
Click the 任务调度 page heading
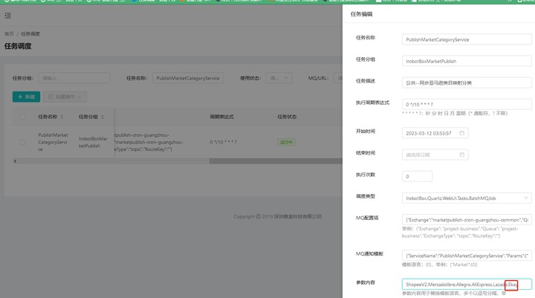(18, 46)
